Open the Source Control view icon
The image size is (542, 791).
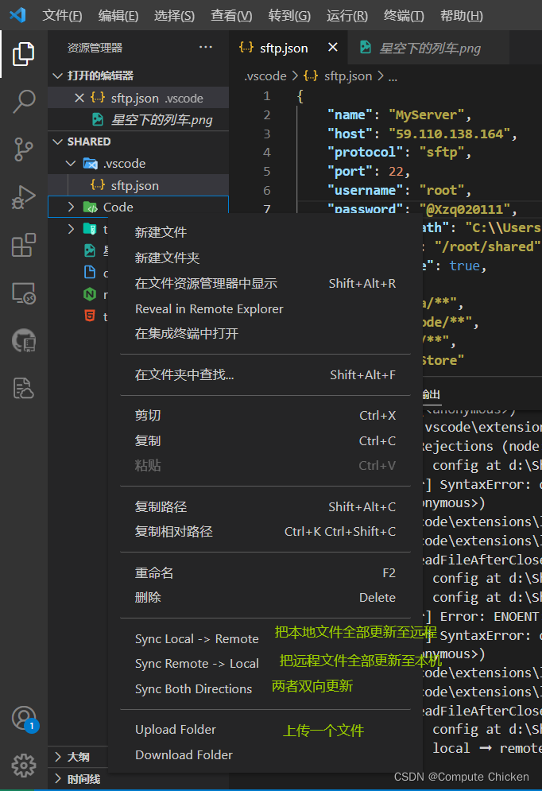click(x=24, y=149)
